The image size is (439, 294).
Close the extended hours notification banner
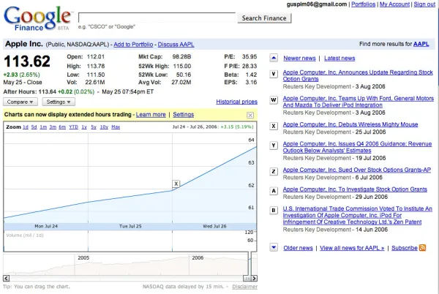point(250,115)
